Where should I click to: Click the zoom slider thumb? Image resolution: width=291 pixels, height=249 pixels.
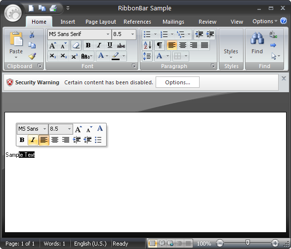click(x=248, y=242)
